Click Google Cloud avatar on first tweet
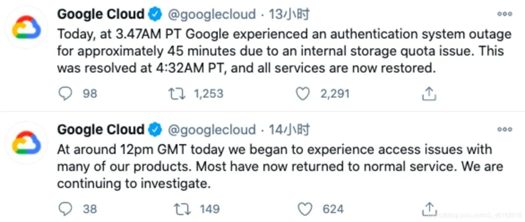The height and width of the screenshot is (222, 525). coord(27,27)
